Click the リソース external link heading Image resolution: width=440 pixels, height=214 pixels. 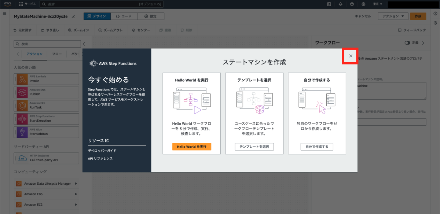(x=98, y=140)
